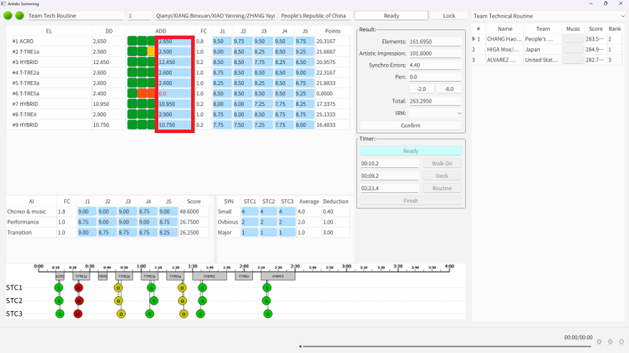Apply the -2.0 penalty button
This screenshot has height=353, width=629.
[421, 89]
